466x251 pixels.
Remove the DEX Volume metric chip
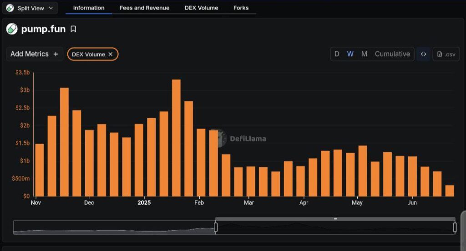111,54
